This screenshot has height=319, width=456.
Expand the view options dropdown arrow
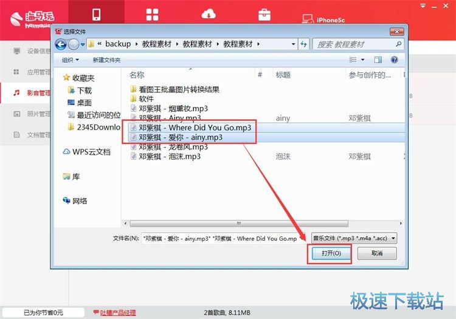click(x=362, y=60)
